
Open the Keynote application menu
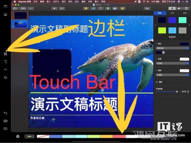tap(25, 2)
